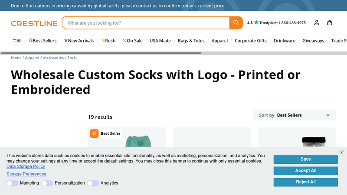Open the black sock product thumbnail
347x195 pixels.
coord(314,142)
